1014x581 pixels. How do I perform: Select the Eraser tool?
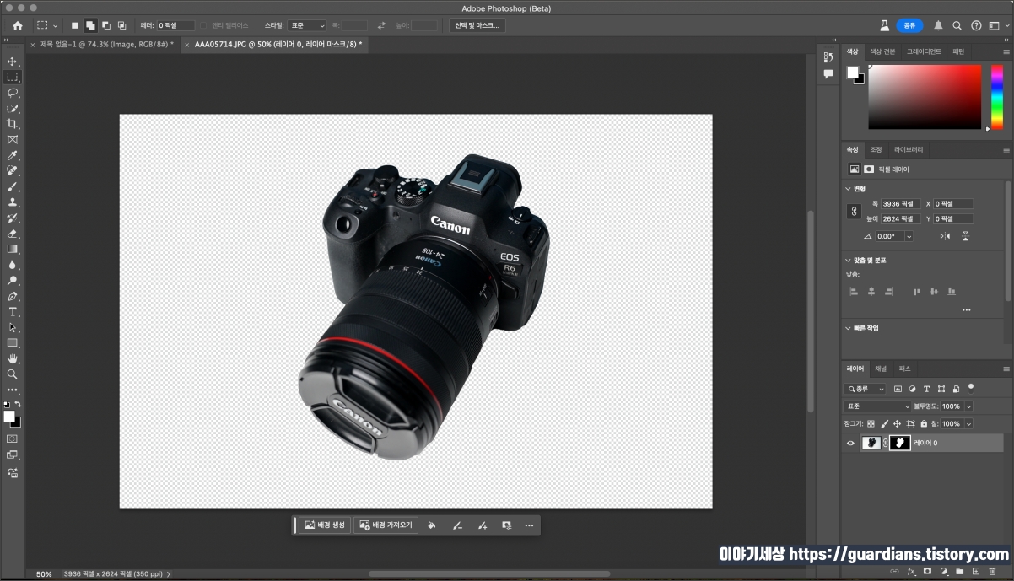13,234
